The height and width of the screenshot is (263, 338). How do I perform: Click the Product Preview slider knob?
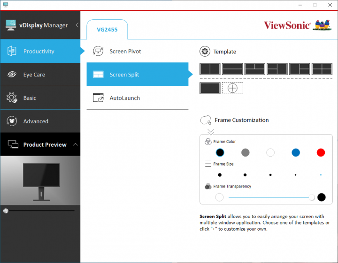[6, 210]
